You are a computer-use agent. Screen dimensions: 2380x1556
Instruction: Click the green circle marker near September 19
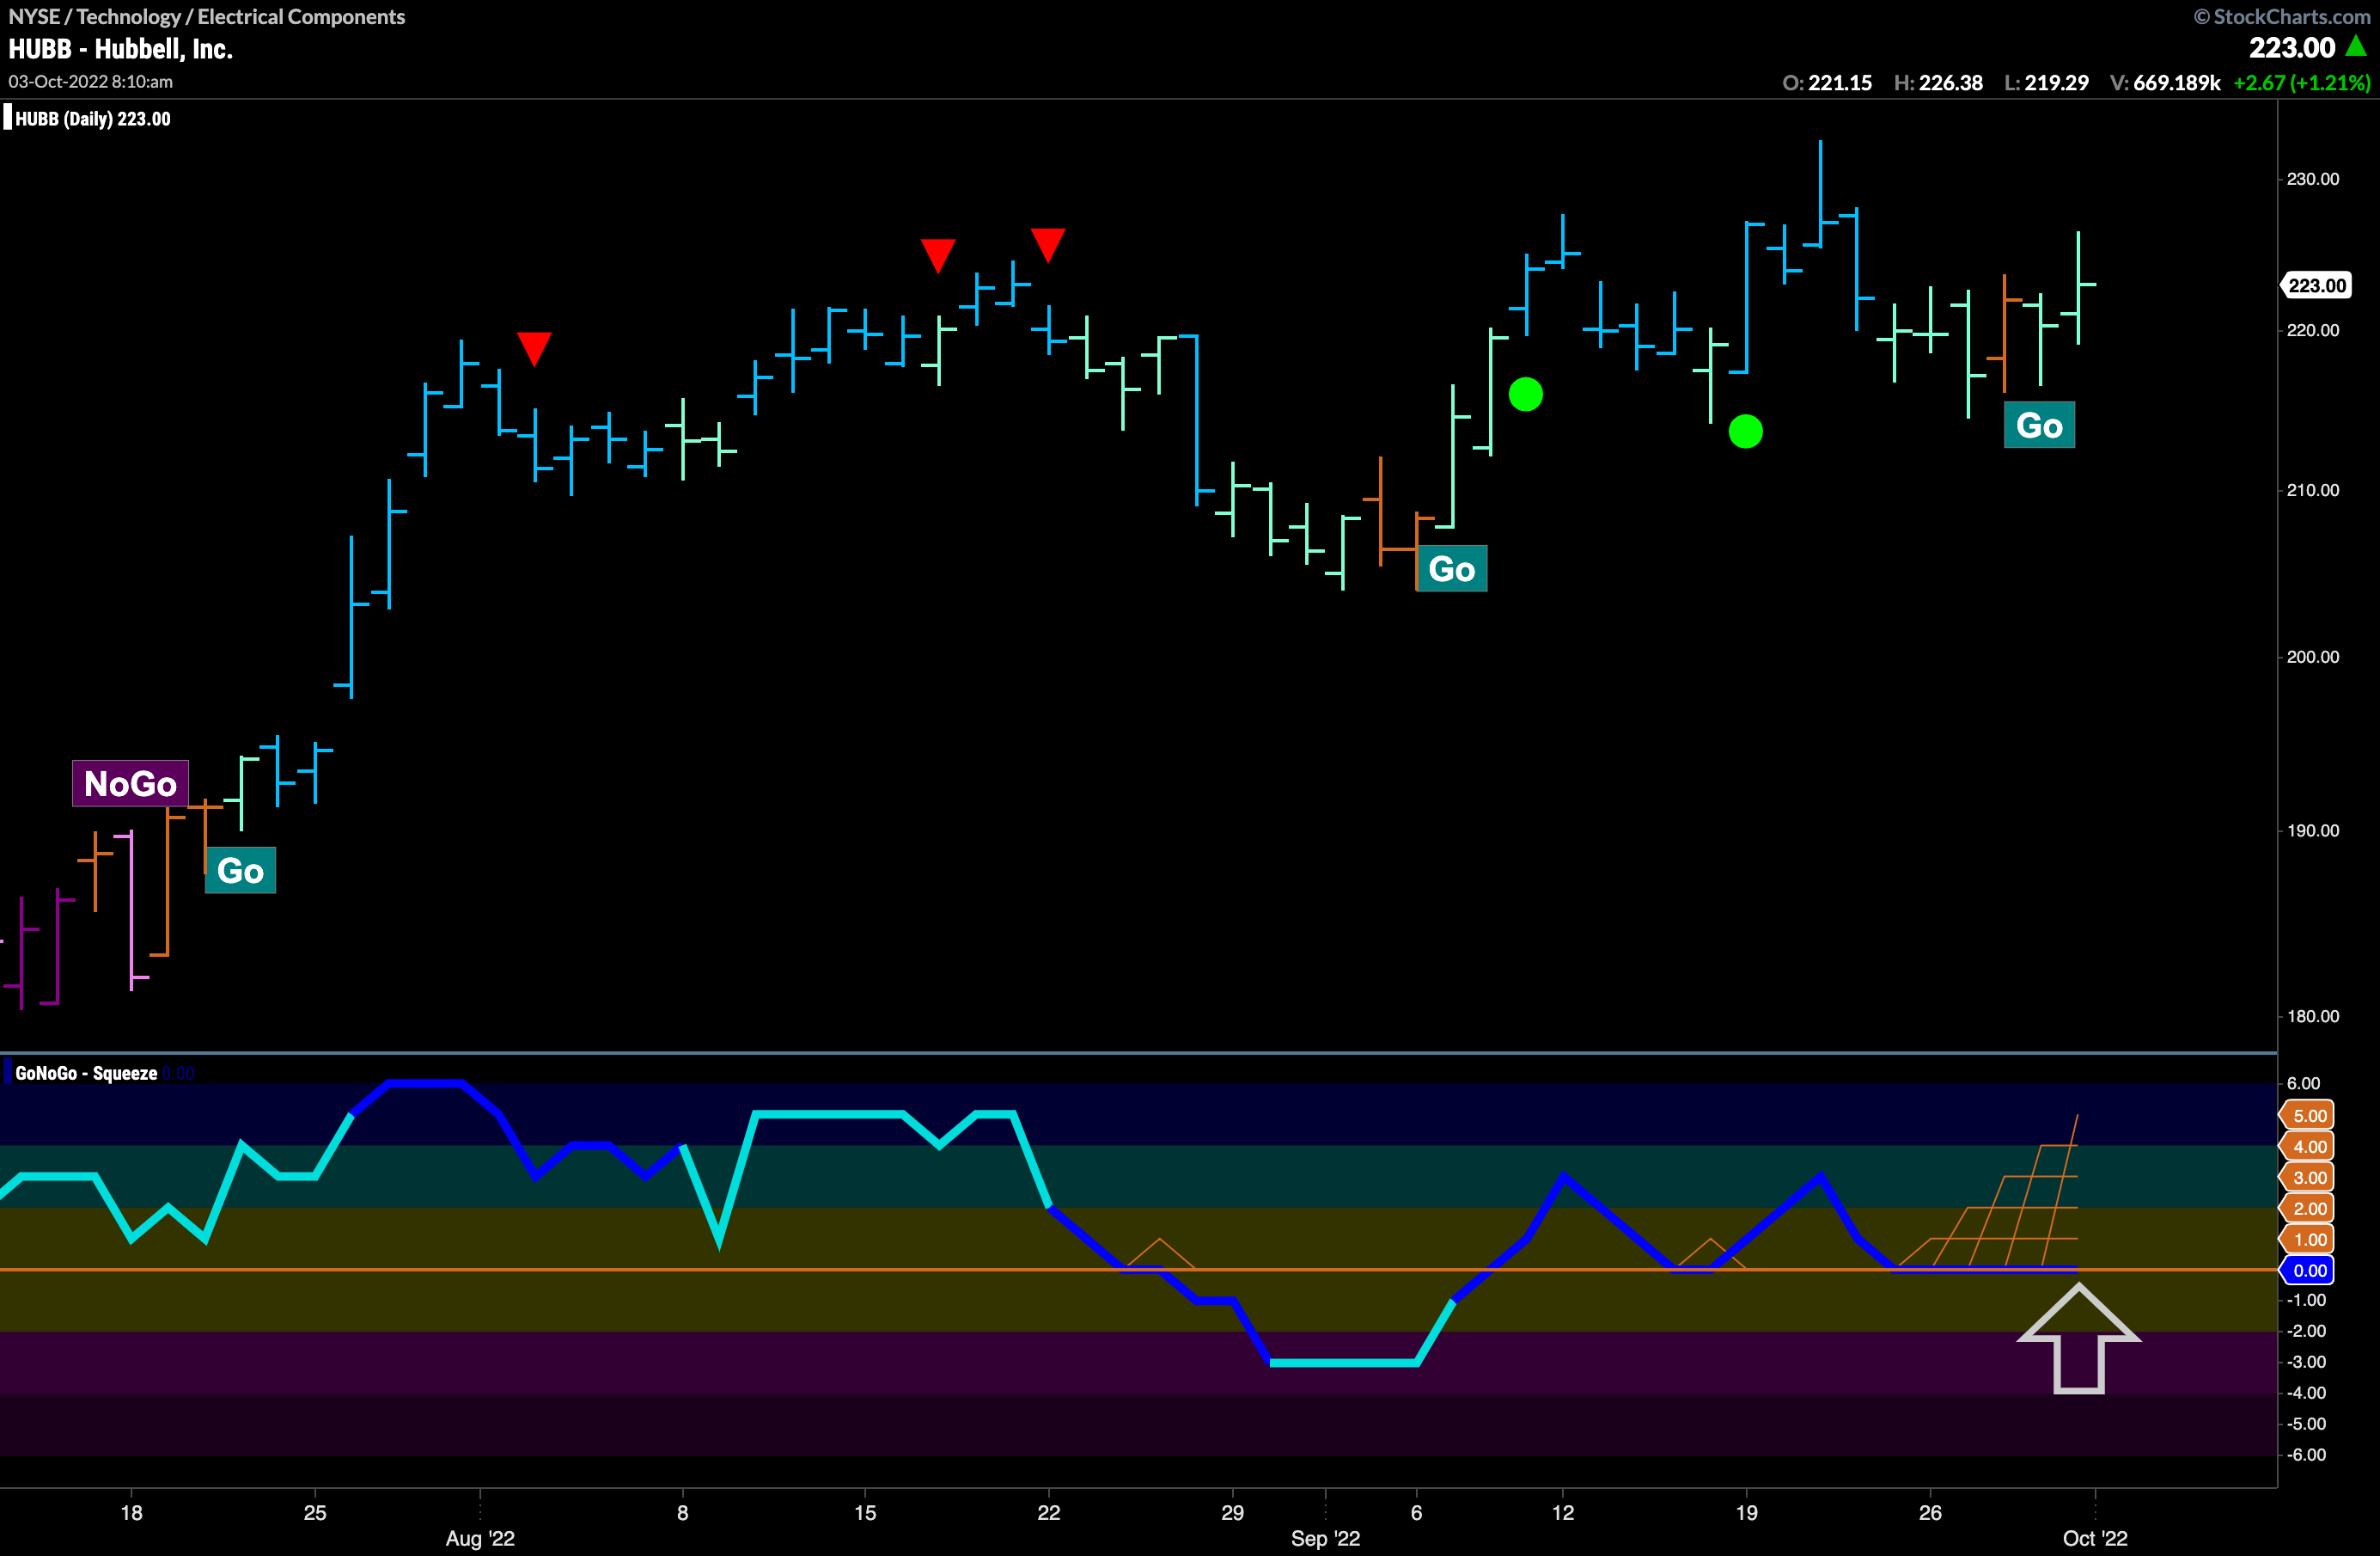[1746, 432]
